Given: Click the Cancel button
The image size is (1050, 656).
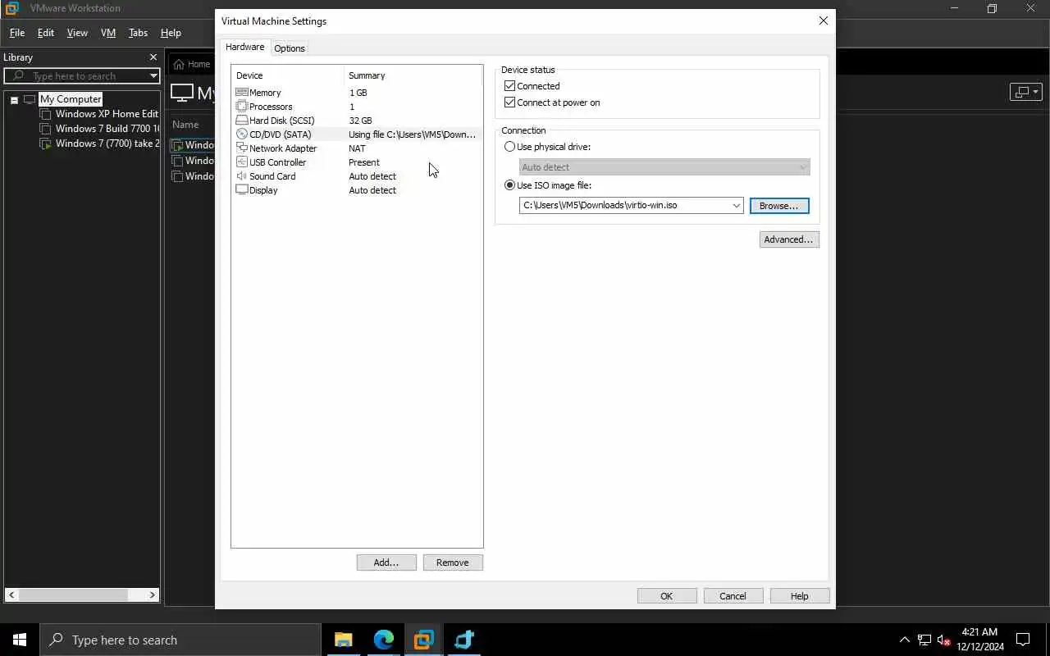Looking at the screenshot, I should pyautogui.click(x=733, y=596).
